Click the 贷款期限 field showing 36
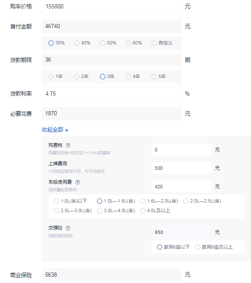251x283 pixels. point(112,60)
